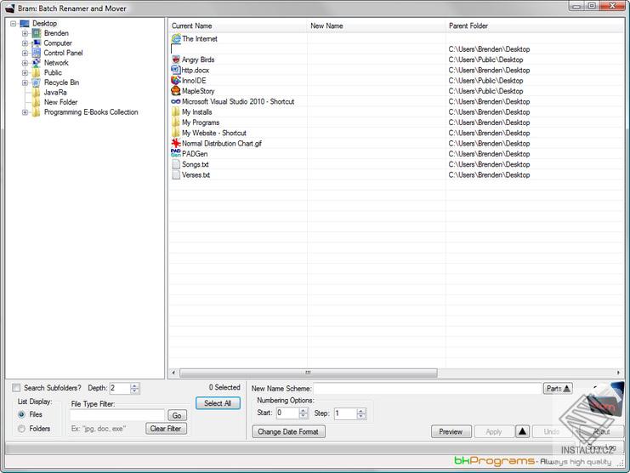Enable the Search Subfolders checkbox
Screen dimensions: 630x473
tap(16, 388)
